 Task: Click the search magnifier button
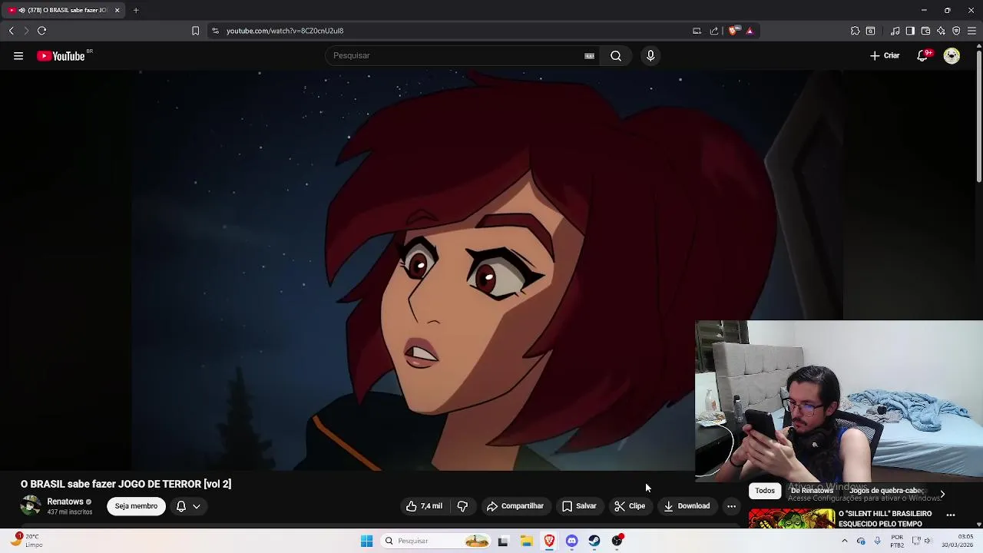[x=616, y=55]
